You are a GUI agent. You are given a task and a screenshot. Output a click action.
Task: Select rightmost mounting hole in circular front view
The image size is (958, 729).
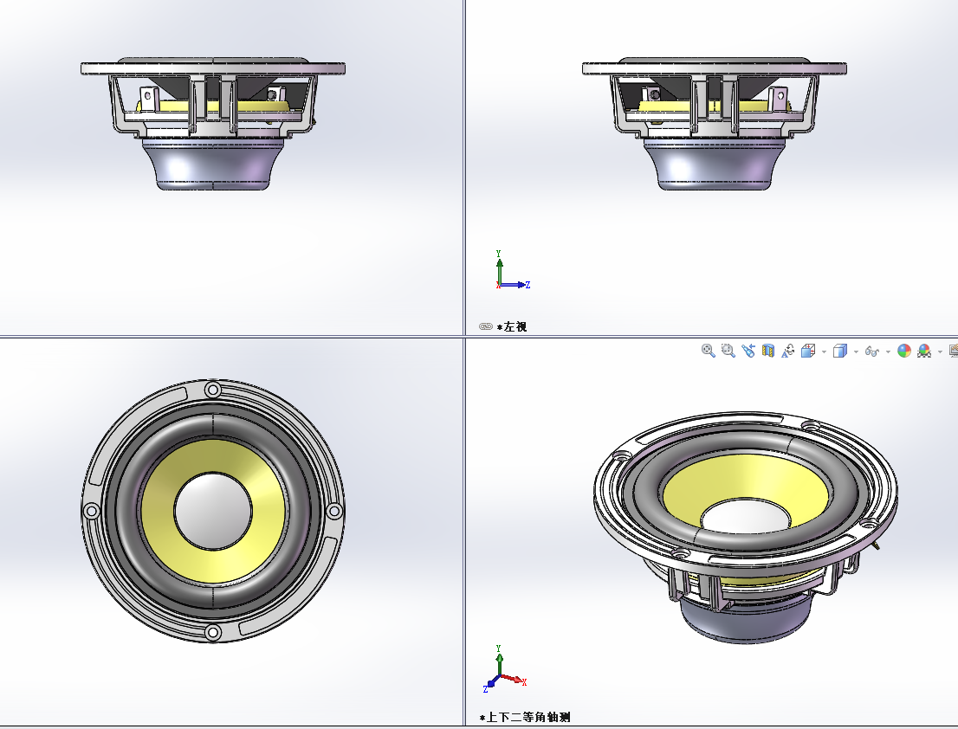pos(334,511)
